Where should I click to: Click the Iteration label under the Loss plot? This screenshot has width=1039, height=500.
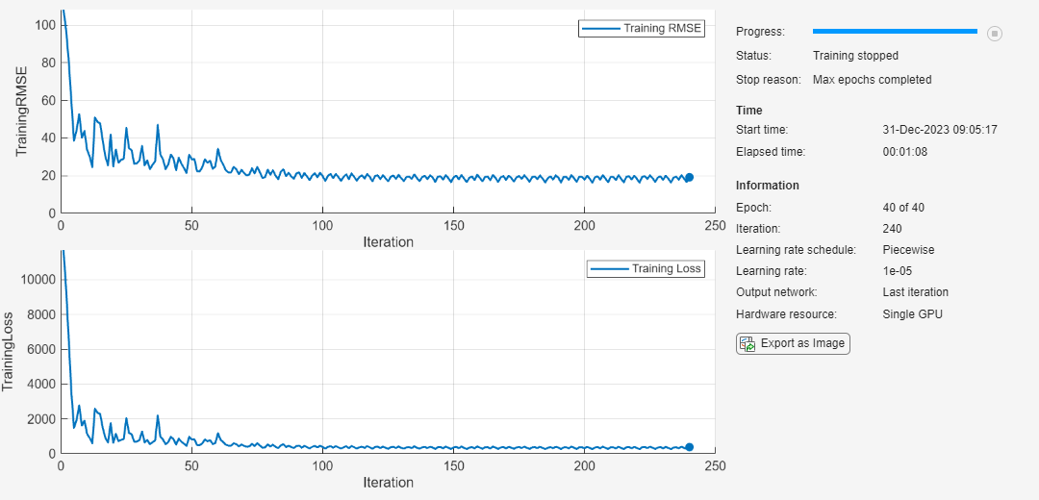(x=388, y=483)
